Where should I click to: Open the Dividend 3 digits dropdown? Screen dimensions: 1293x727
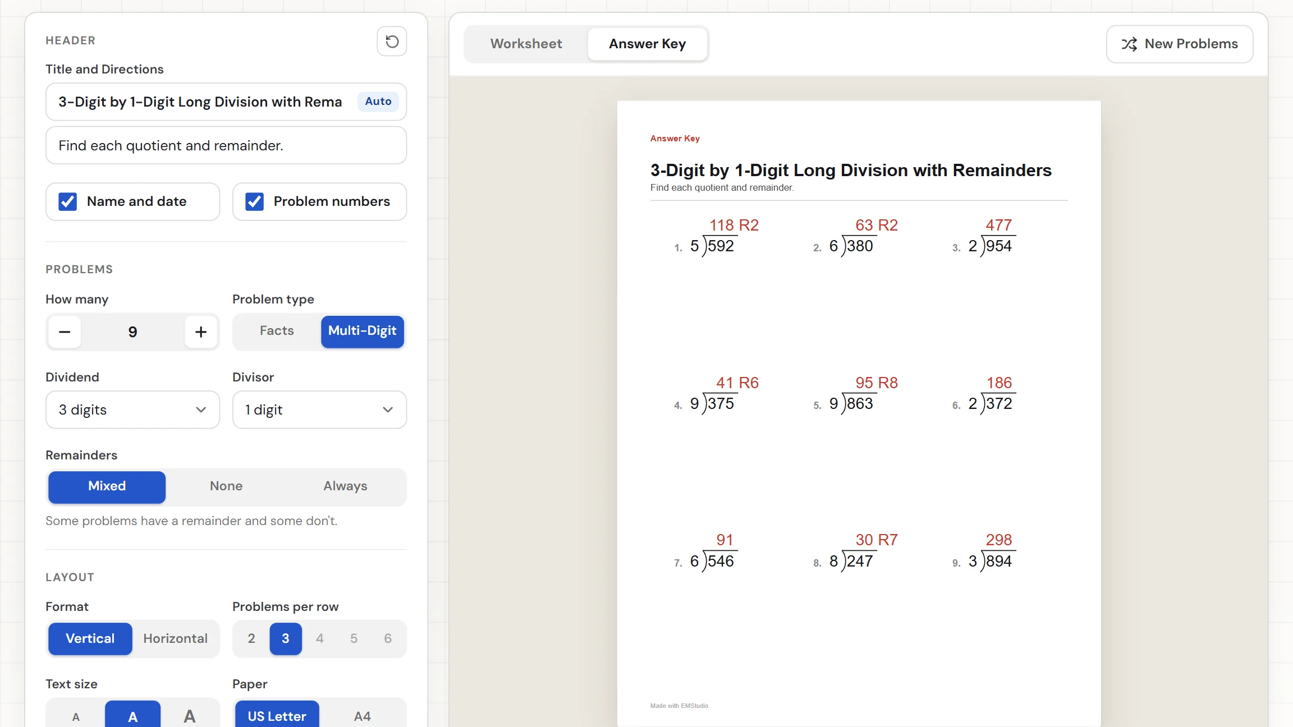click(132, 409)
